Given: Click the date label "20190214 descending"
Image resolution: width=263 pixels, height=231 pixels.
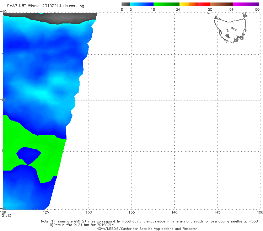Looking at the screenshot, I should tap(63, 6).
